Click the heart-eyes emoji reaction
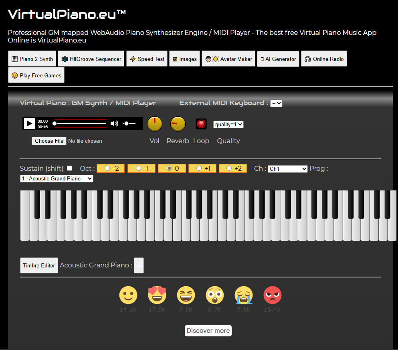The width and height of the screenshot is (398, 350). pyautogui.click(x=157, y=295)
